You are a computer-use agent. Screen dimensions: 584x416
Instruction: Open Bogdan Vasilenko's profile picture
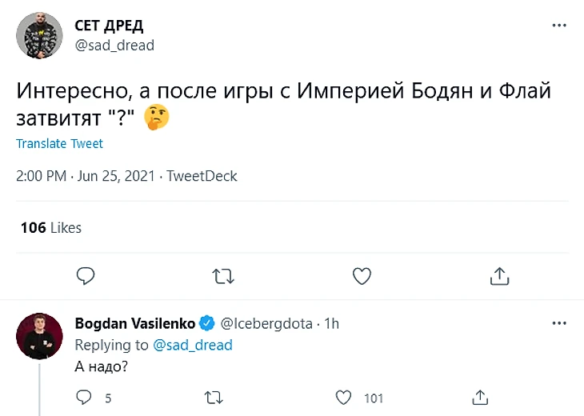pos(39,336)
